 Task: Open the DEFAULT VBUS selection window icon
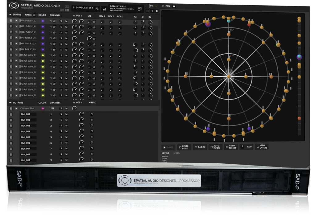pos(139,9)
